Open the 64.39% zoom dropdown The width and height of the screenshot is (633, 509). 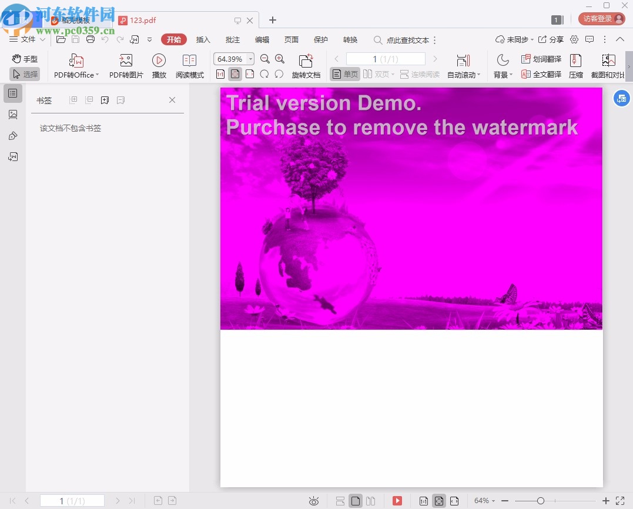(251, 59)
